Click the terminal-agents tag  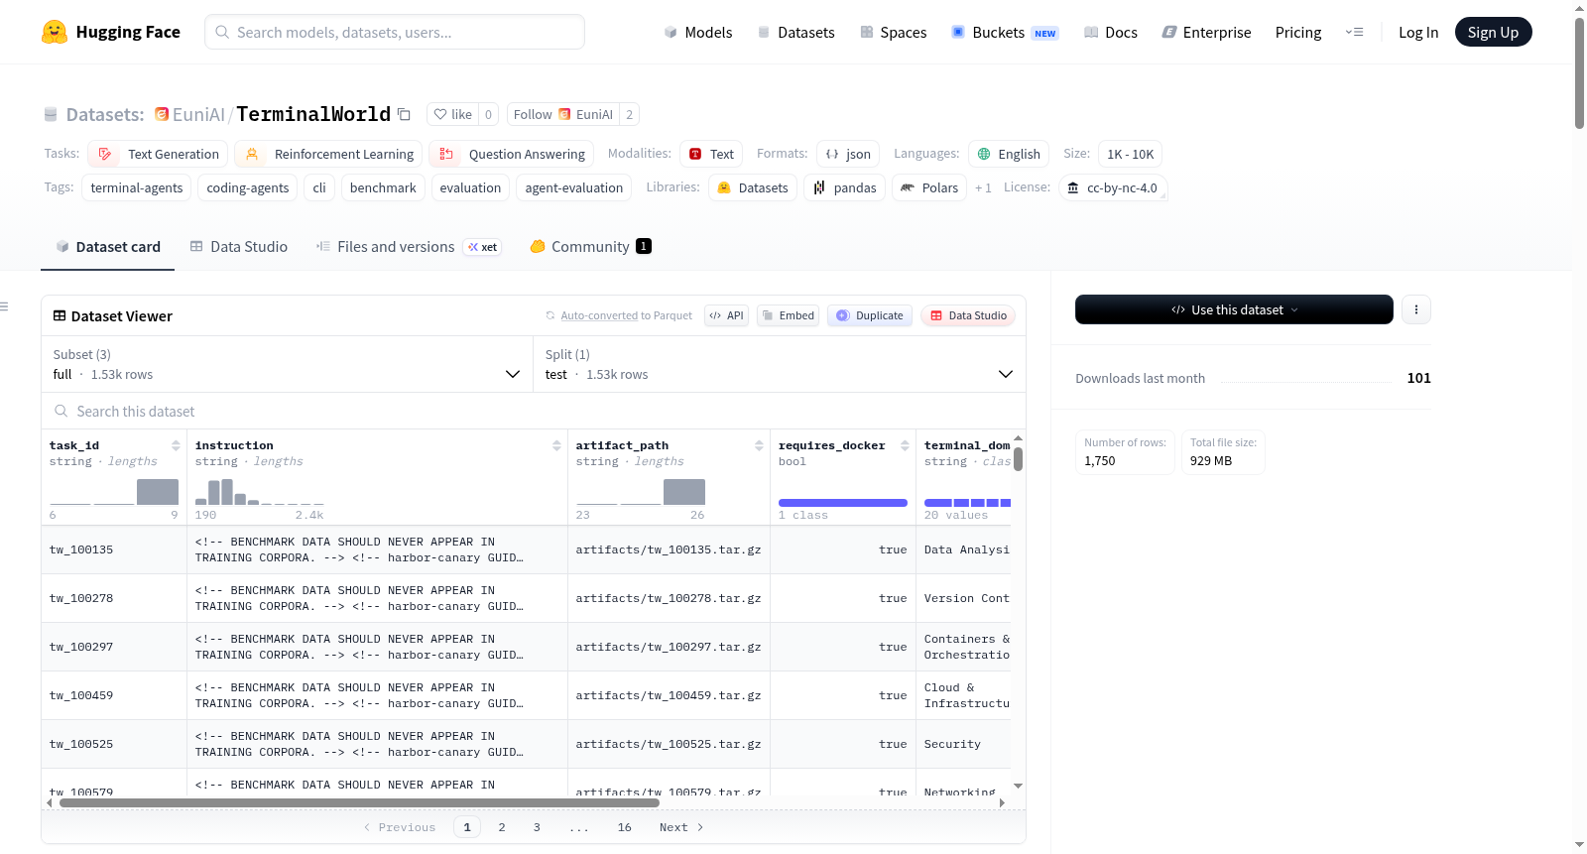pyautogui.click(x=137, y=187)
